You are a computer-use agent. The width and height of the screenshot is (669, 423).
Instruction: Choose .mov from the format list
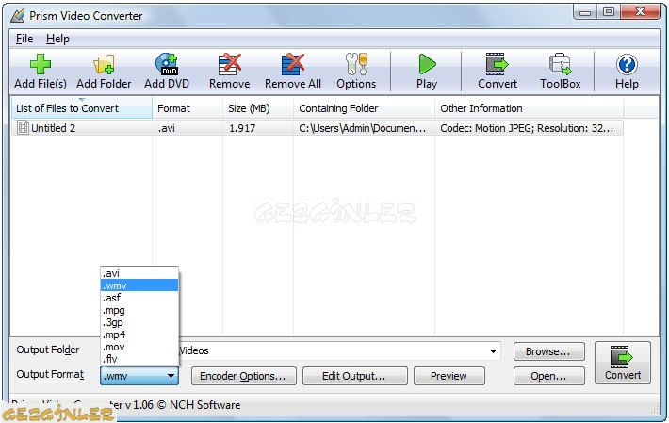[139, 347]
